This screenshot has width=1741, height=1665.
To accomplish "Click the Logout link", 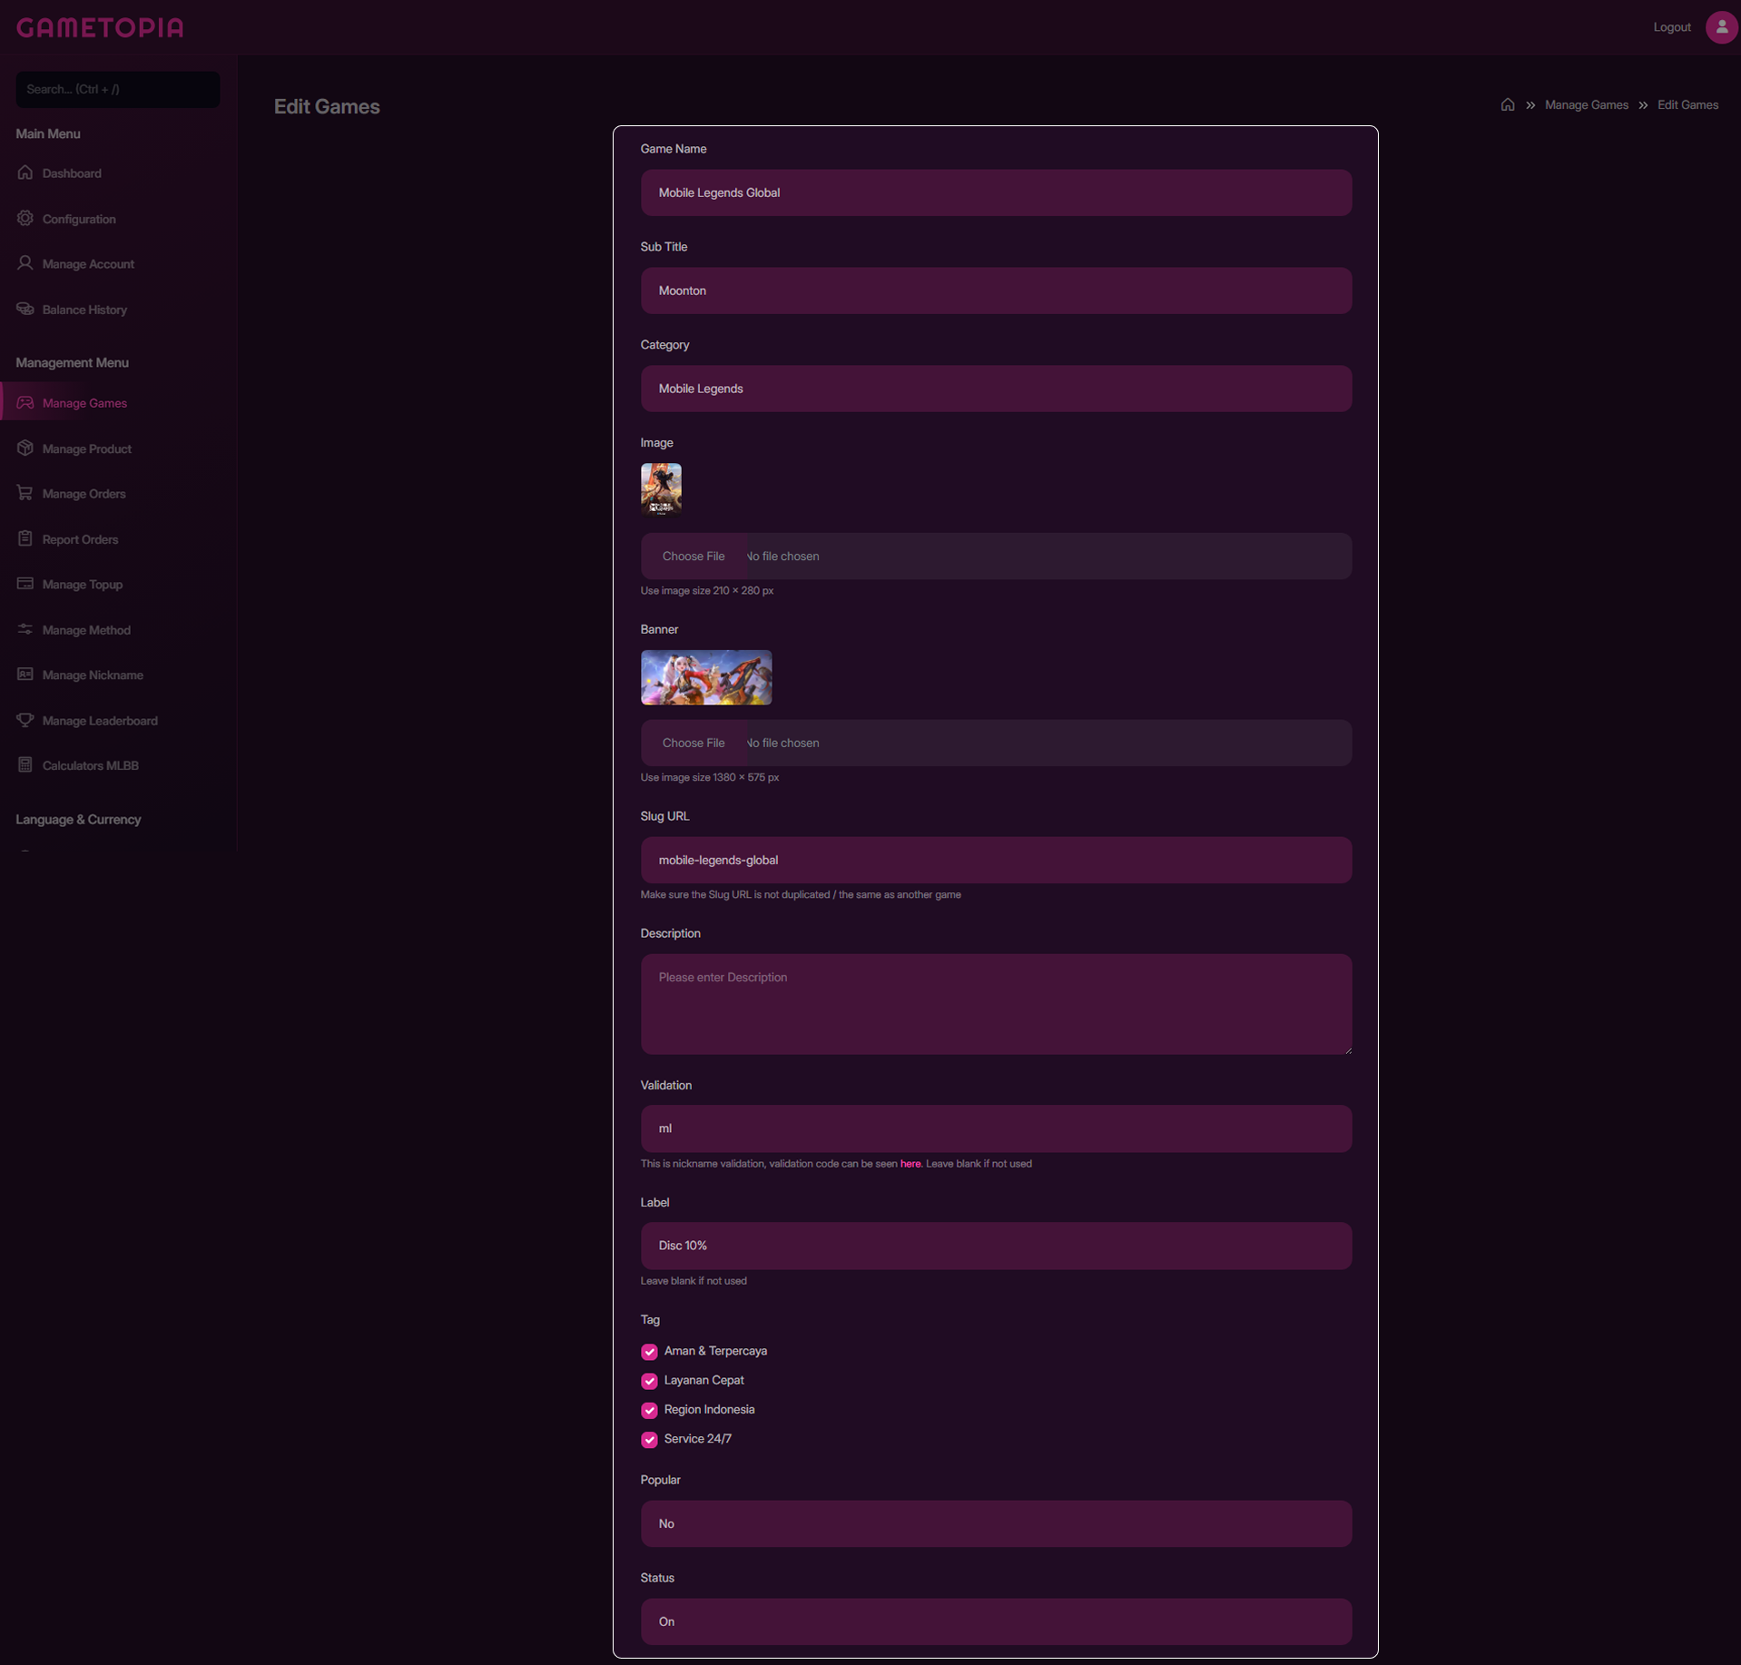I will tap(1671, 27).
